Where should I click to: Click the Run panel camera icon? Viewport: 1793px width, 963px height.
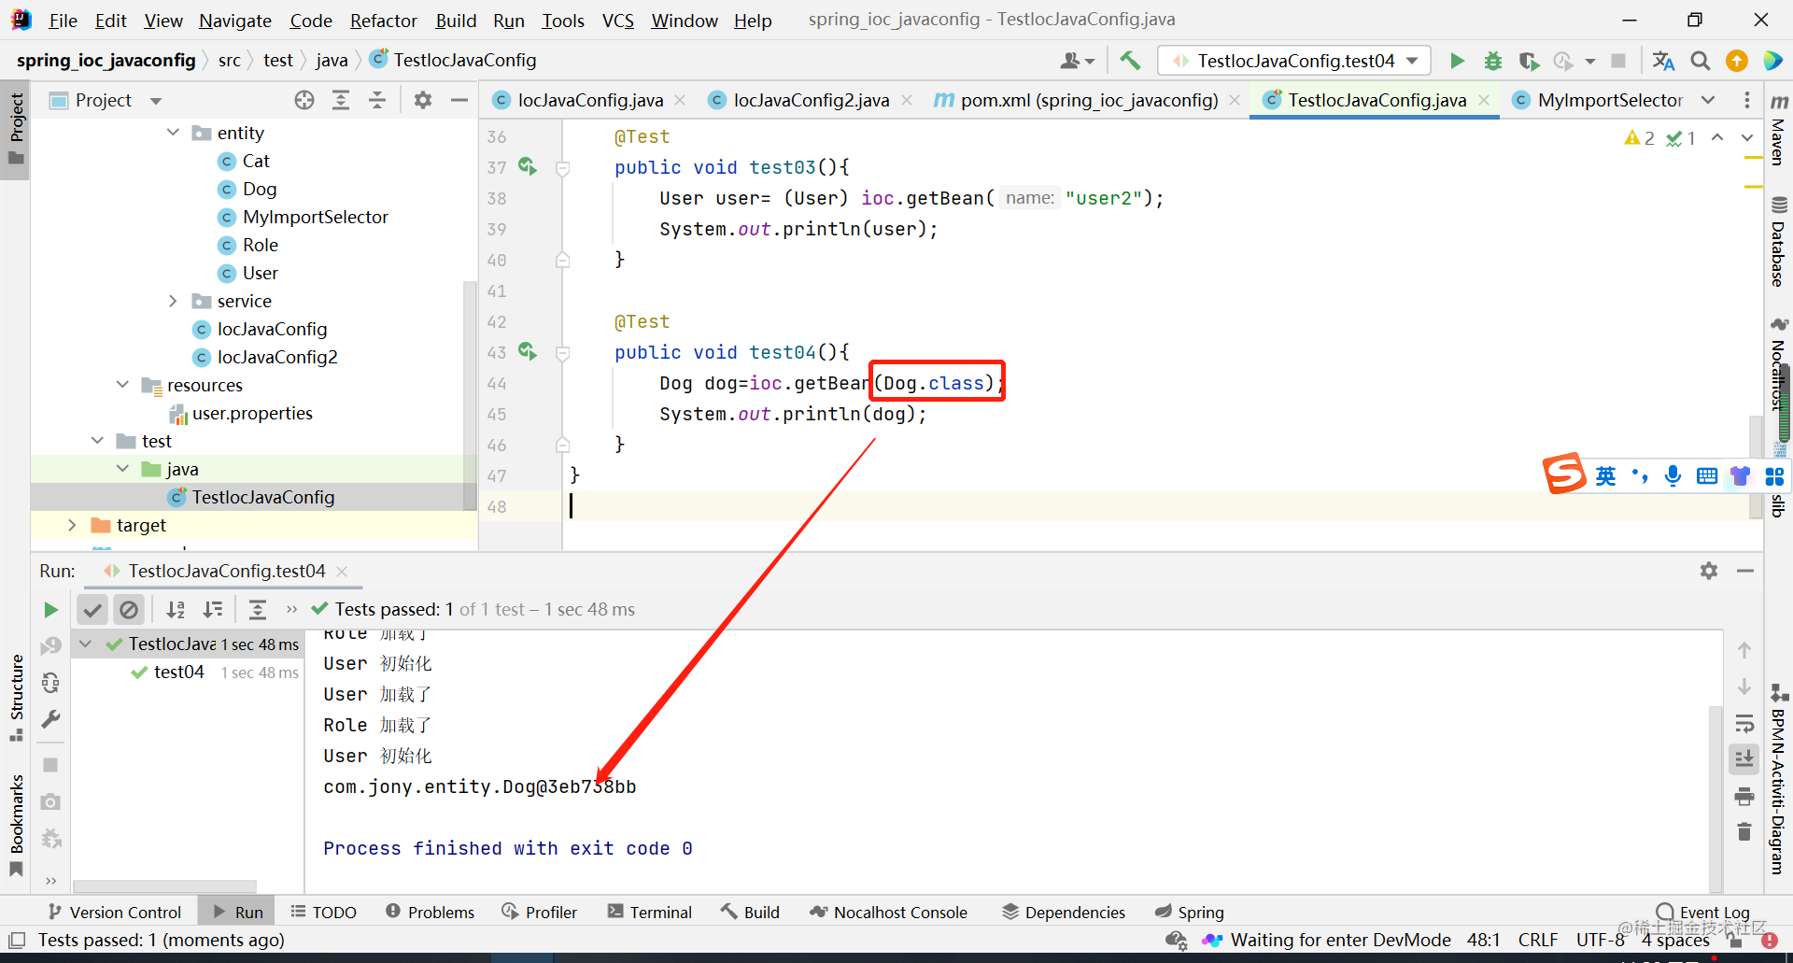coord(50,801)
